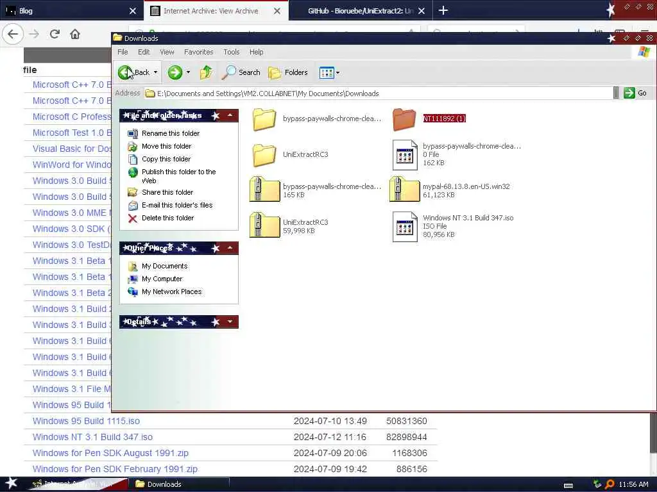Viewport: 657px width, 492px height.
Task: Select bypass-paywalls 162 KB file icon
Action: (x=405, y=155)
